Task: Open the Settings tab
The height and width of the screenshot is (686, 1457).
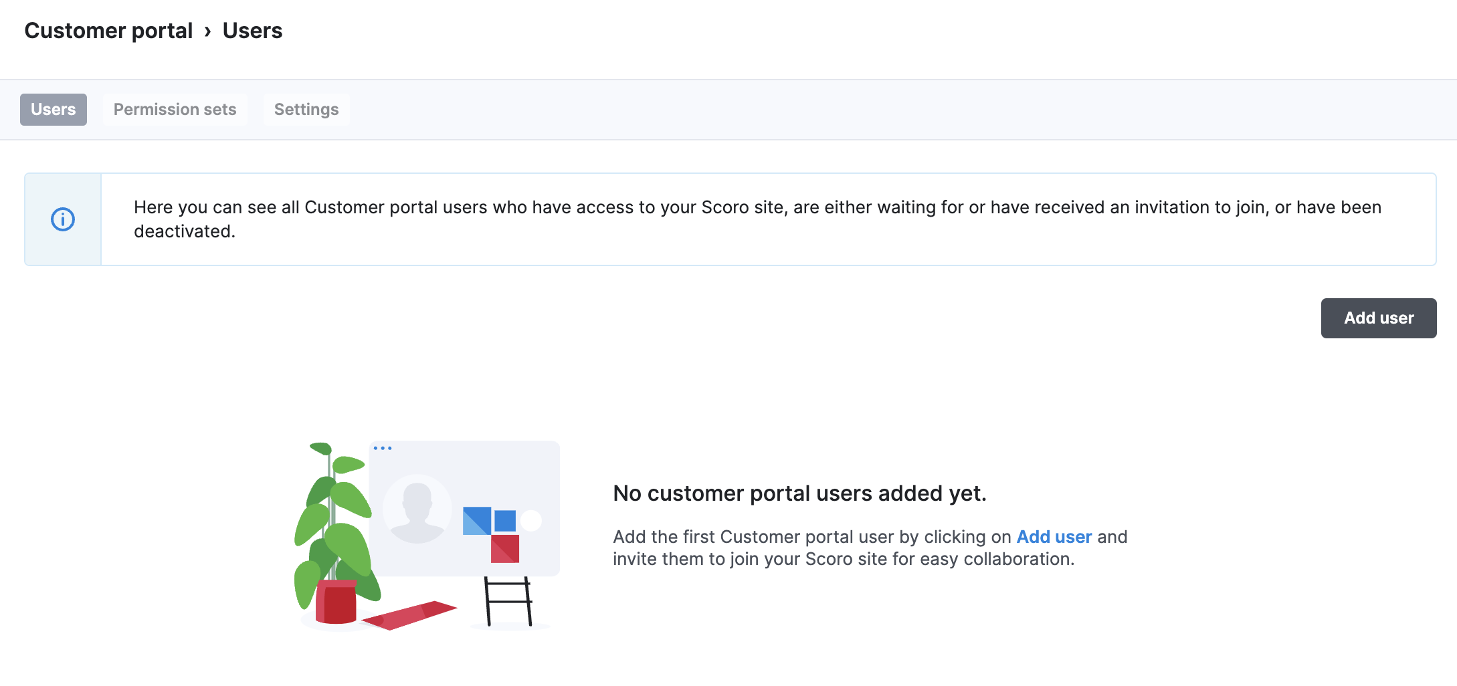Action: click(x=306, y=110)
